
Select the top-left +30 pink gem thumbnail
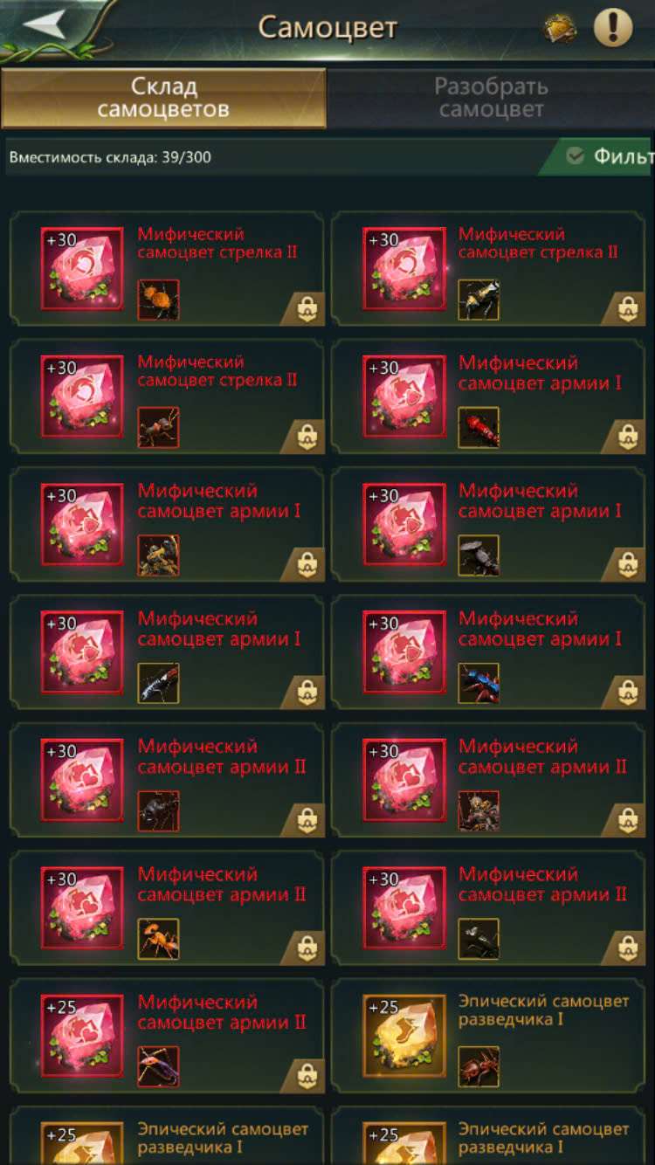click(82, 269)
